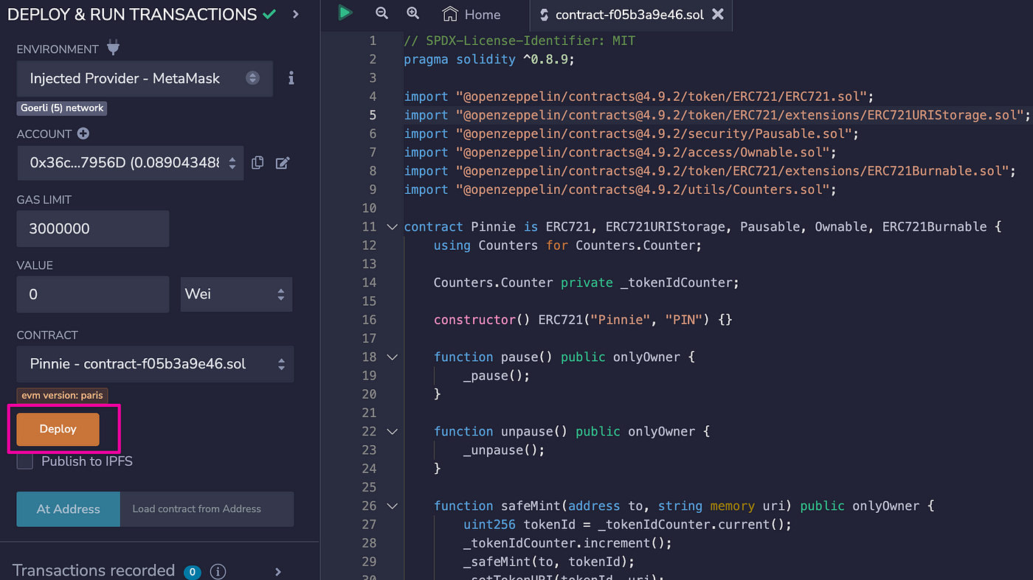Click the Pausable.sol import line
Image resolution: width=1033 pixels, height=580 pixels.
tap(632, 133)
